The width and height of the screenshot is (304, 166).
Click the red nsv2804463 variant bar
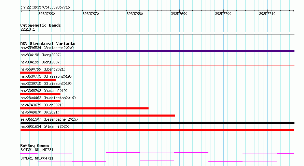[x=40, y=101]
